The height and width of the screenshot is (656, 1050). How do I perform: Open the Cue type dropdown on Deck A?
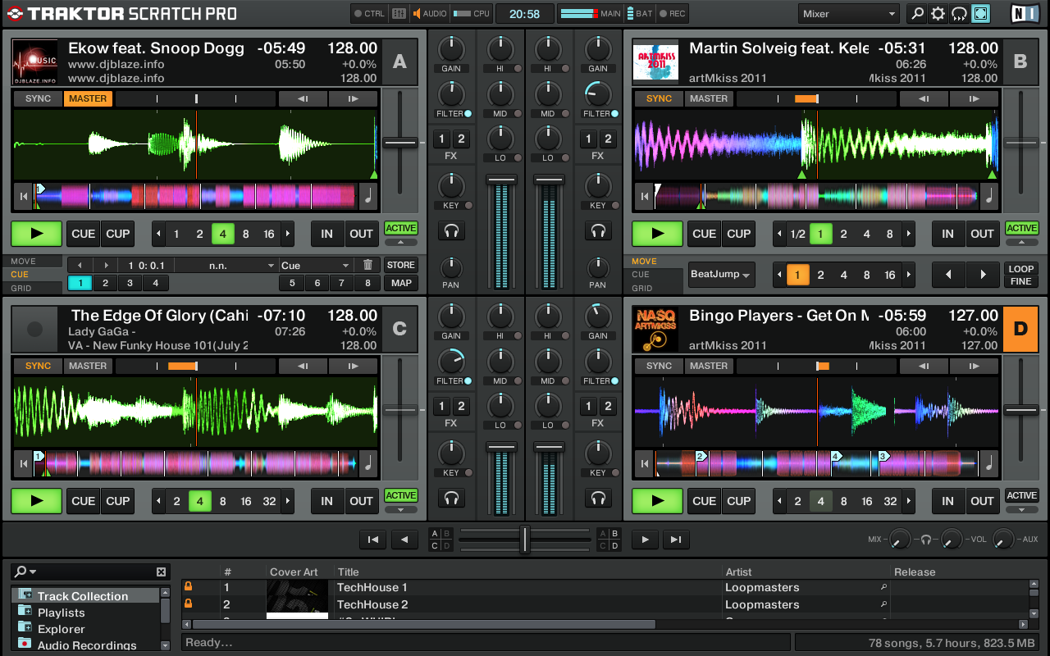316,265
